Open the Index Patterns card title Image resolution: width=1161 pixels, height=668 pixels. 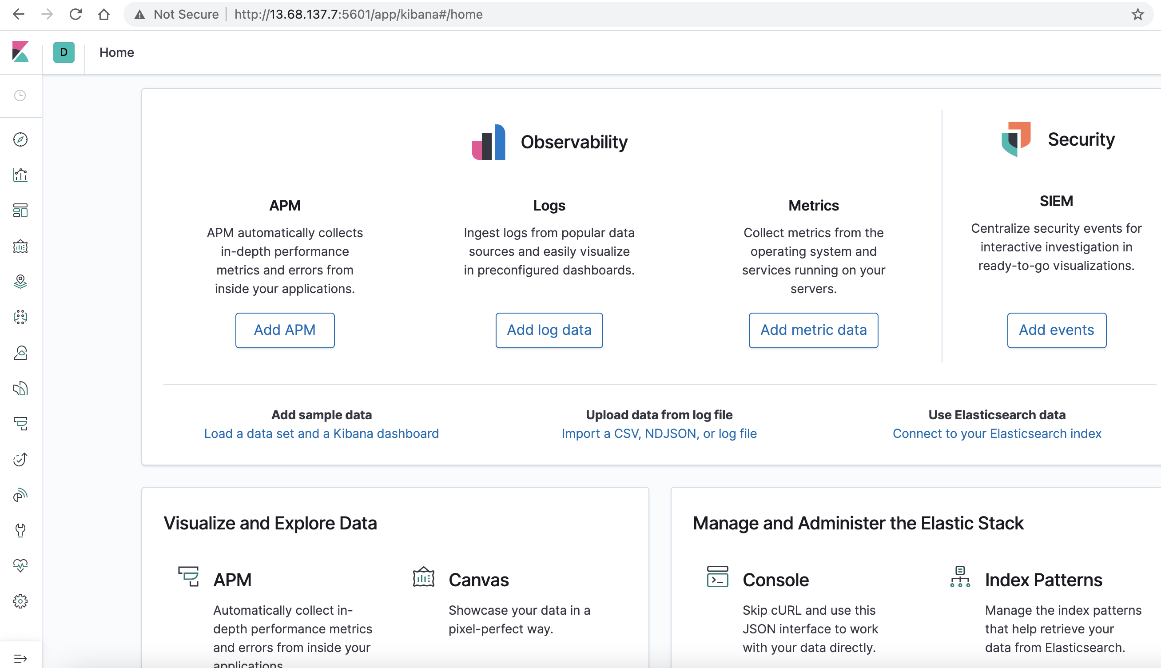(1044, 580)
